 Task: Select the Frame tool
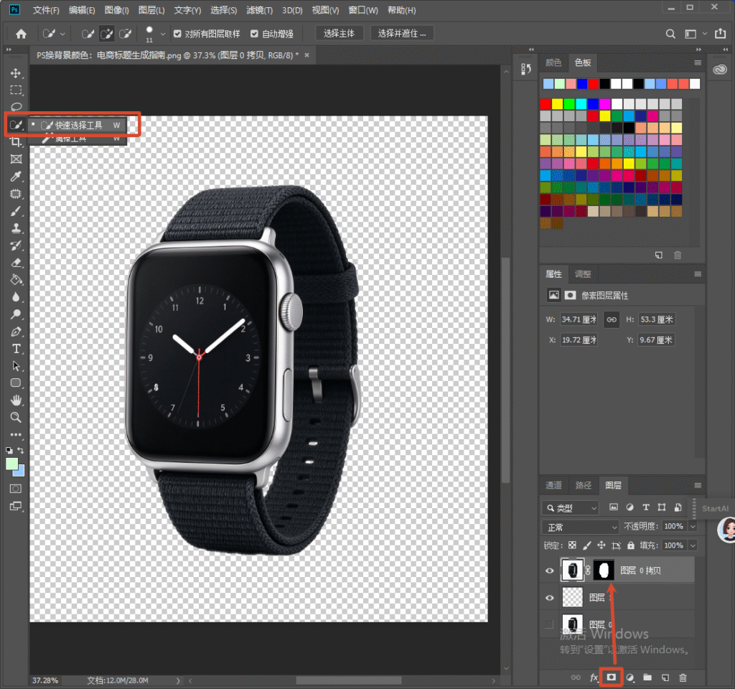click(16, 159)
